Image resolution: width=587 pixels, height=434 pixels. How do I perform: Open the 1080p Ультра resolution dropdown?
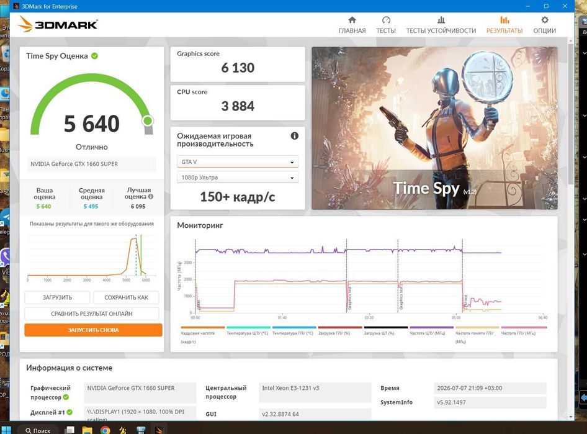point(238,178)
